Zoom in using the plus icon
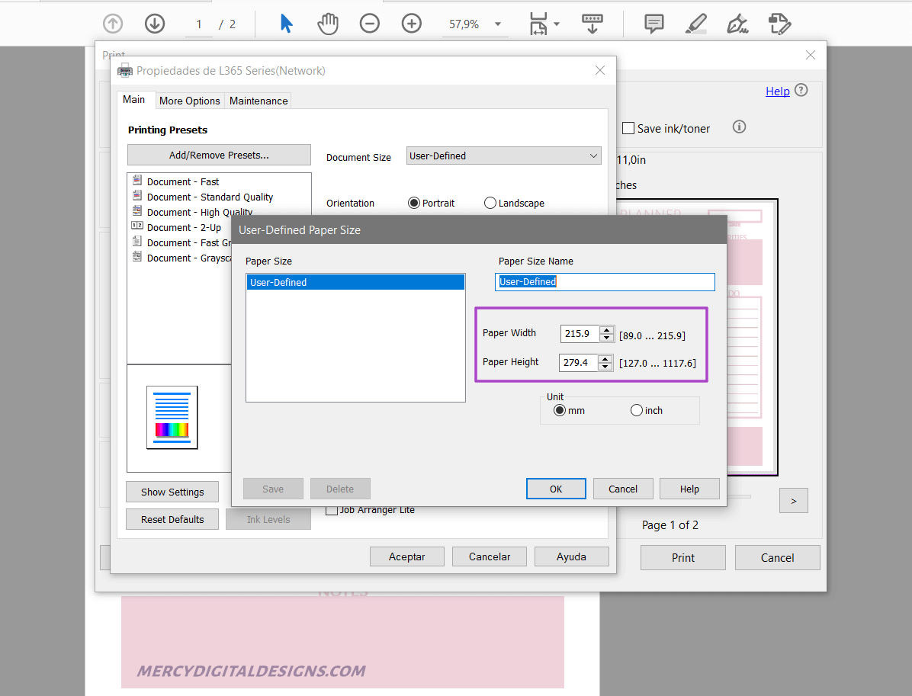This screenshot has width=912, height=696. 412,23
